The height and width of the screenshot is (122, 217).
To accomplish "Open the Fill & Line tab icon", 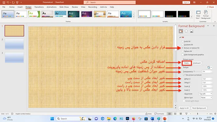I will (181, 31).
